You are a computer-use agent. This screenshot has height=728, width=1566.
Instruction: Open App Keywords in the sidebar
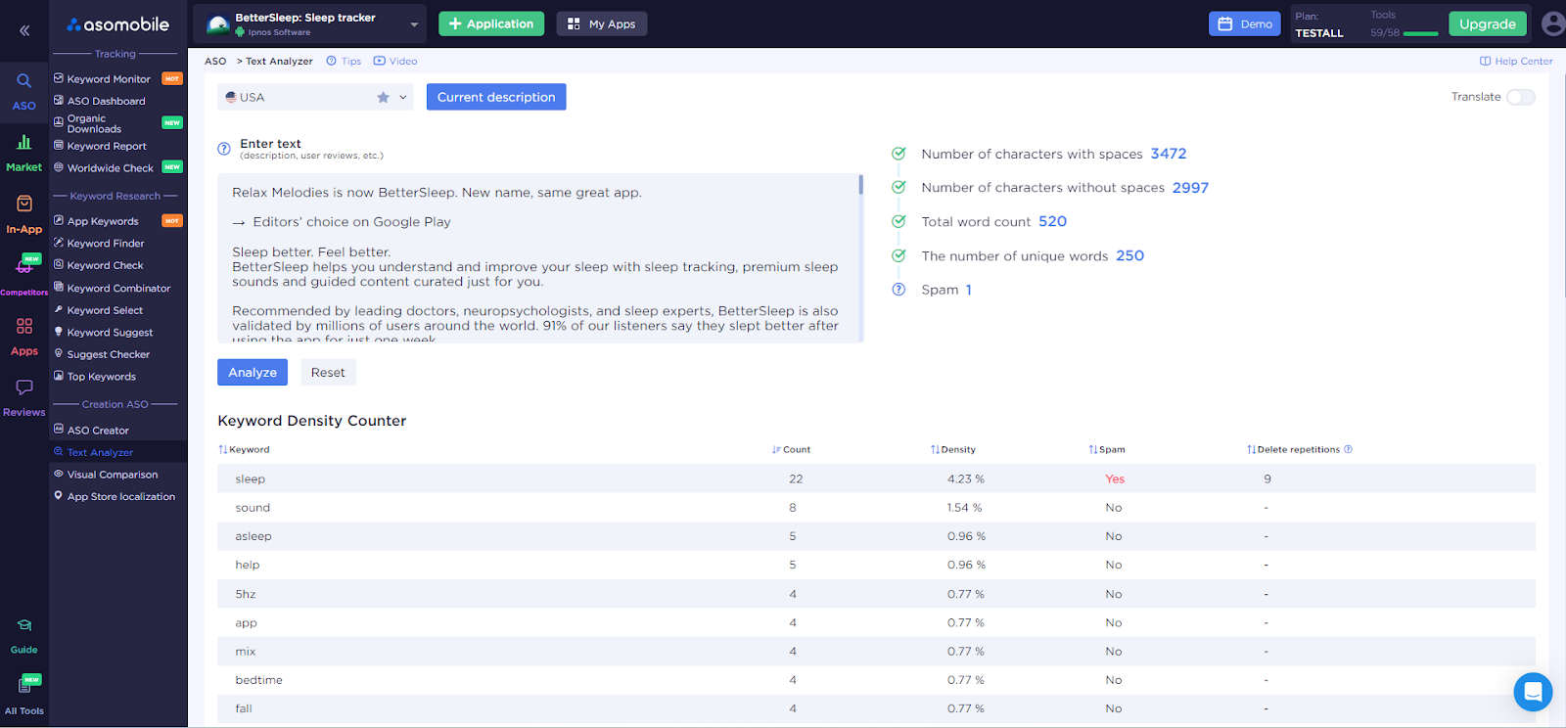pyautogui.click(x=103, y=221)
